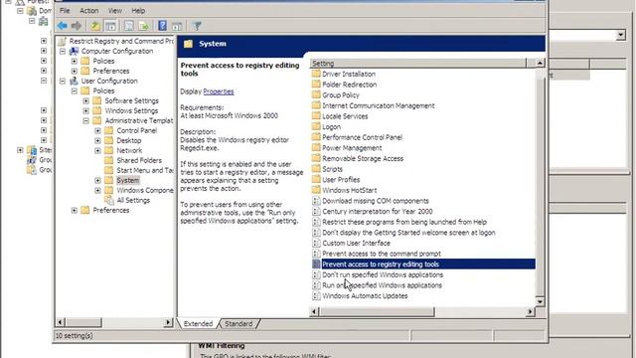Select 'Run only specified Windows applications'
Viewport: 636px width, 358px height.
click(x=382, y=285)
